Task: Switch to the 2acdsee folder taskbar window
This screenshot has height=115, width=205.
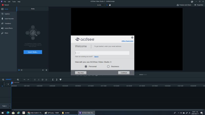Action: coord(69,113)
